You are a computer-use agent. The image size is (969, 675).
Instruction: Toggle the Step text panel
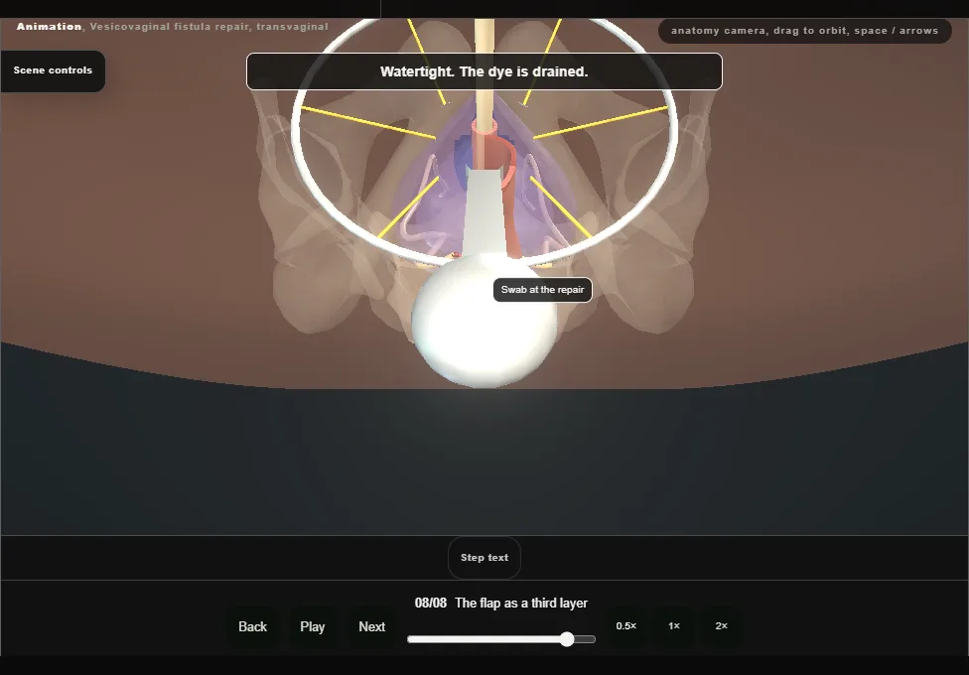pyautogui.click(x=484, y=558)
